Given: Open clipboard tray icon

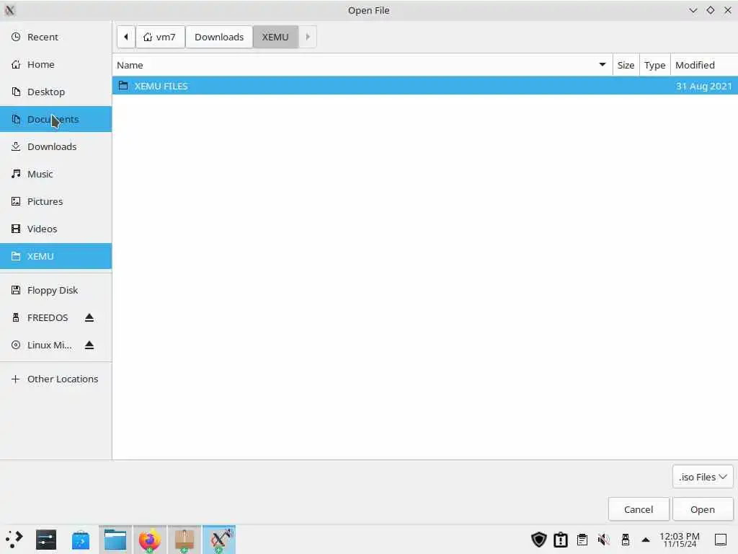Looking at the screenshot, I should tap(582, 540).
